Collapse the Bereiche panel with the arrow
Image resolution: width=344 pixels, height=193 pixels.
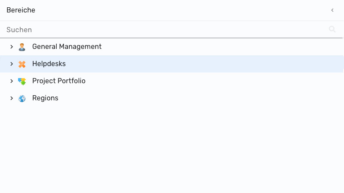pos(332,10)
